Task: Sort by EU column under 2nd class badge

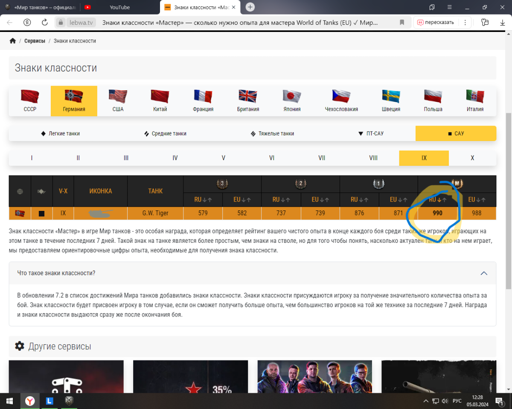Action: pos(320,199)
